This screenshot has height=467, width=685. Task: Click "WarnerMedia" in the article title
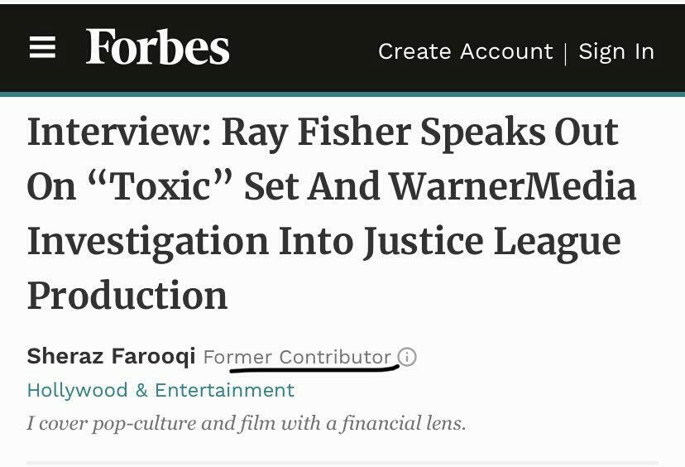513,188
